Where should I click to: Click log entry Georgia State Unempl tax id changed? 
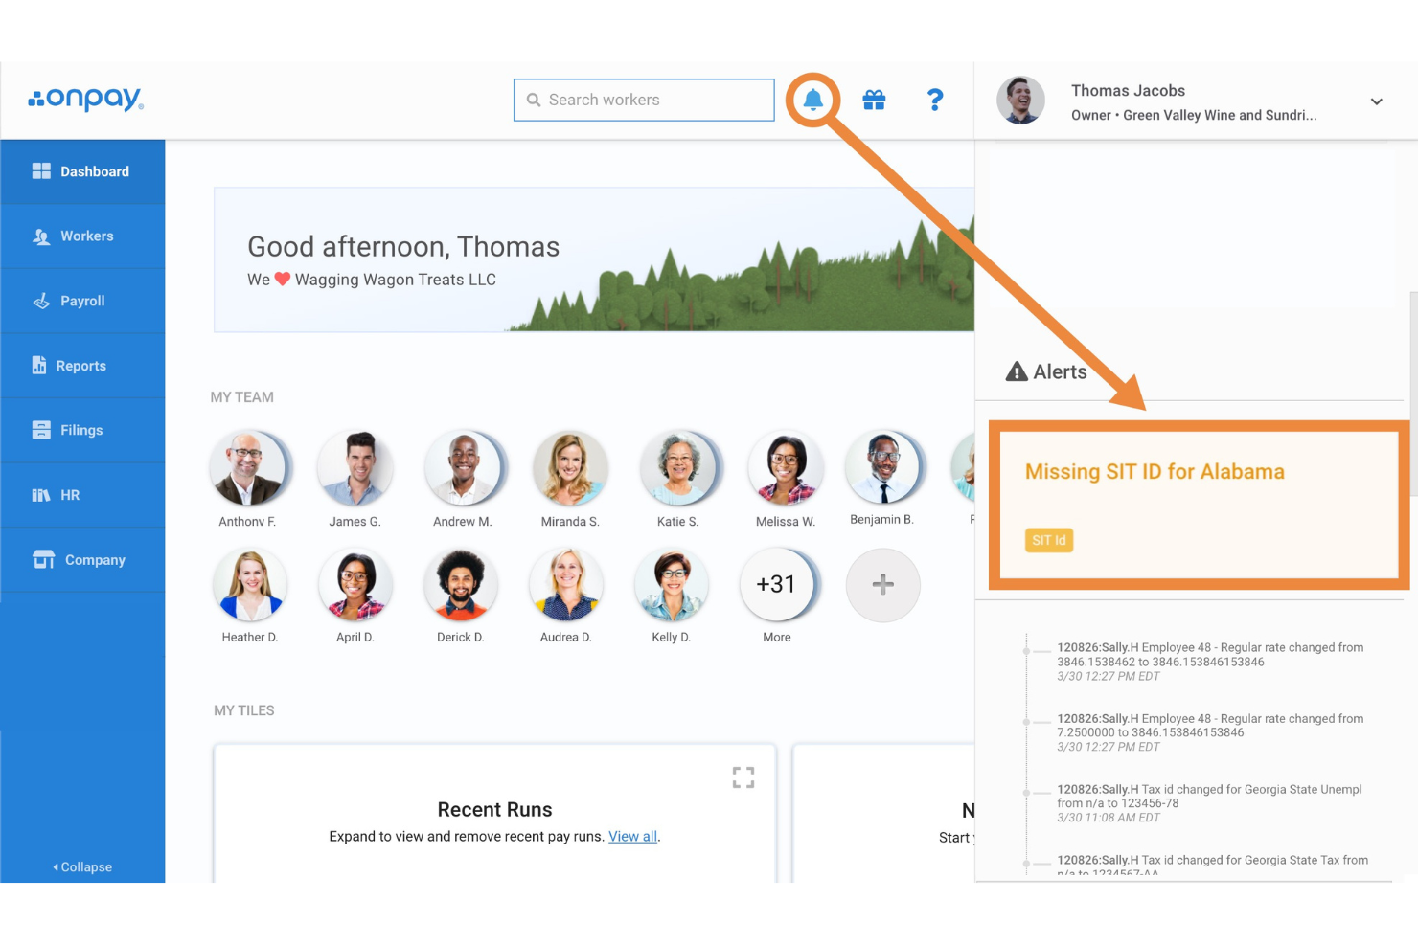[1210, 803]
